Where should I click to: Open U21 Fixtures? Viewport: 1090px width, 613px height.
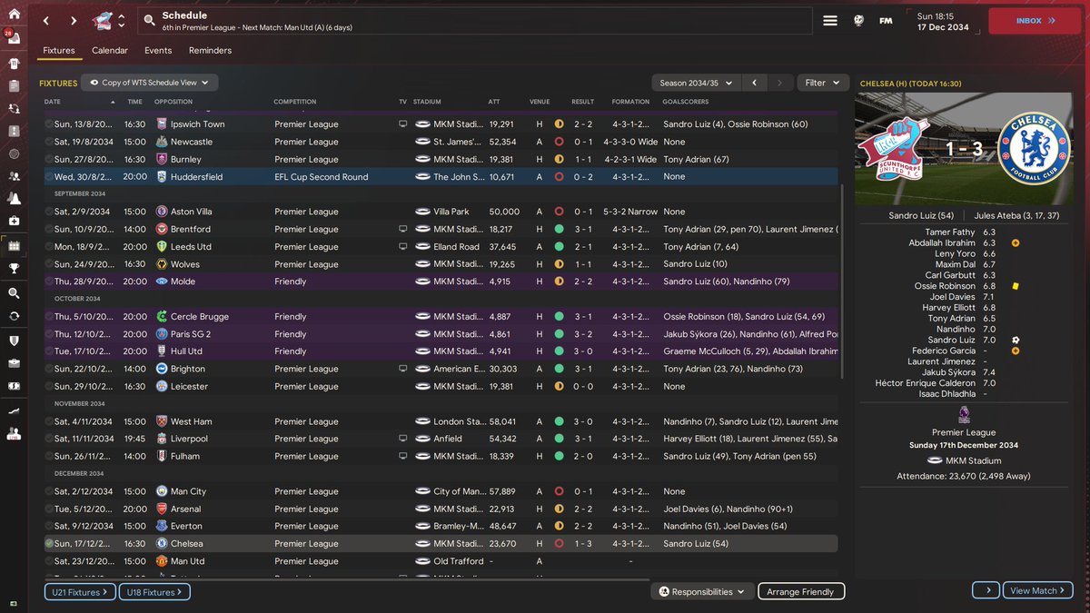coord(81,592)
